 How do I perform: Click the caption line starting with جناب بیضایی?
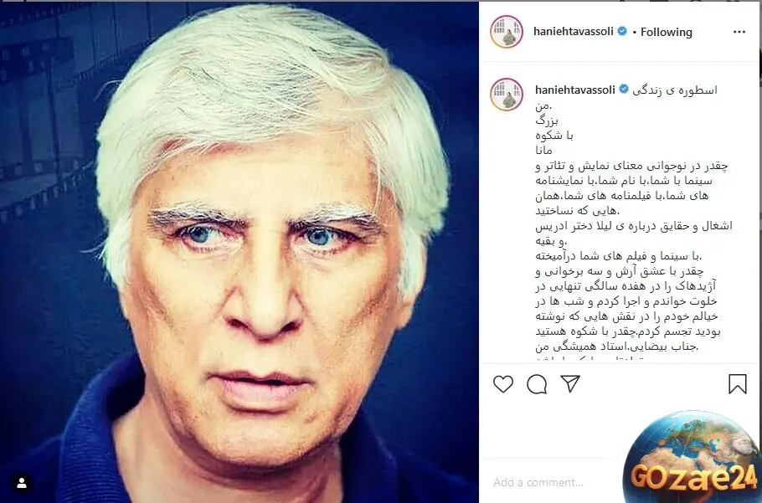point(616,346)
